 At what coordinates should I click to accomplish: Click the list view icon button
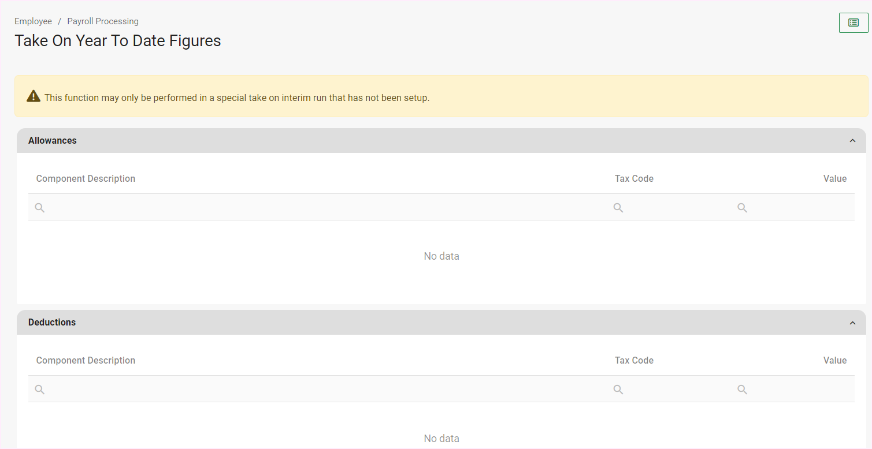click(x=853, y=23)
